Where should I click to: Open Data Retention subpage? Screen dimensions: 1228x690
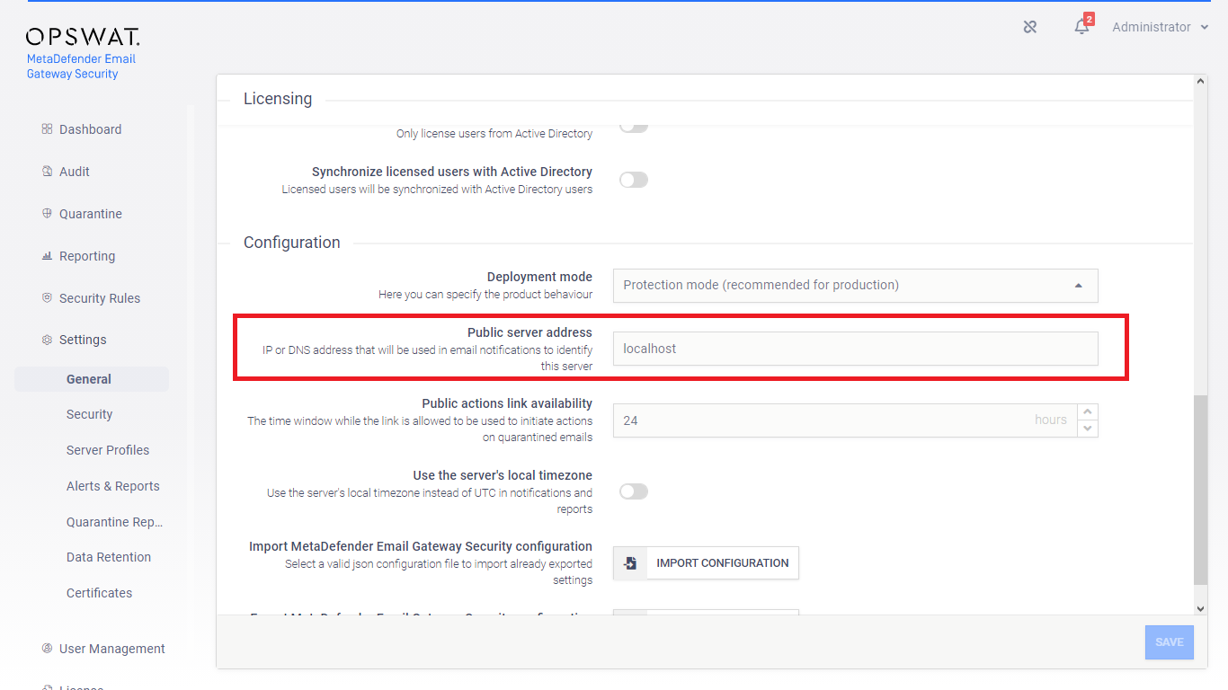[x=109, y=557]
